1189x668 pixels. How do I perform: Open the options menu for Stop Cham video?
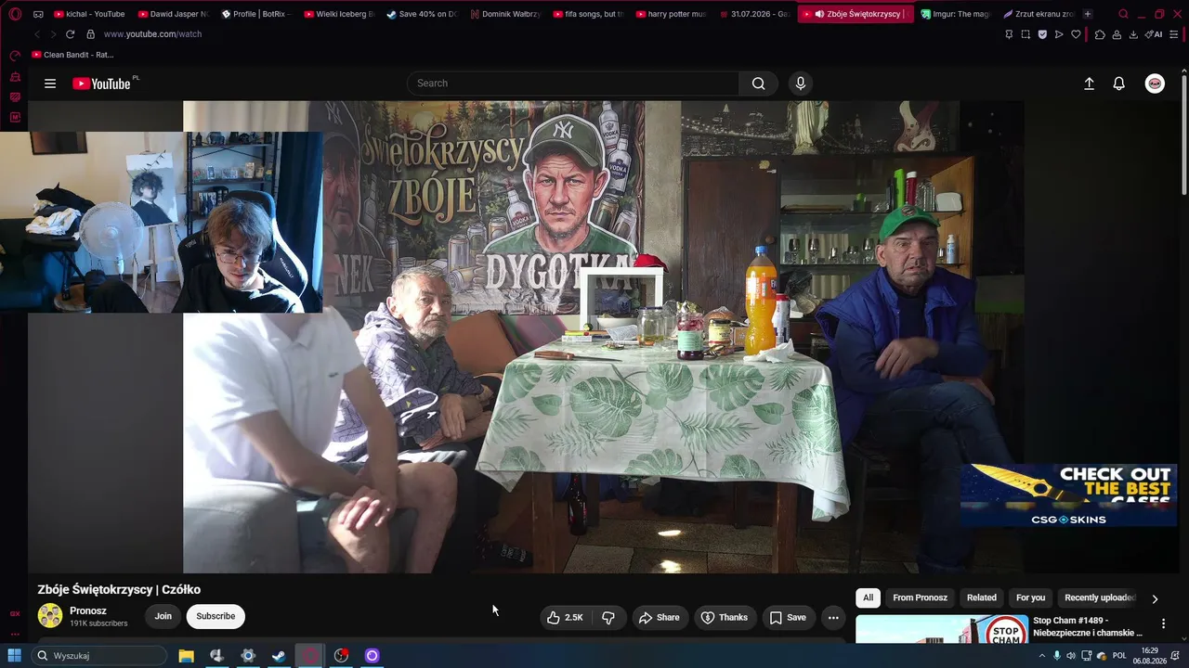pos(1163,624)
